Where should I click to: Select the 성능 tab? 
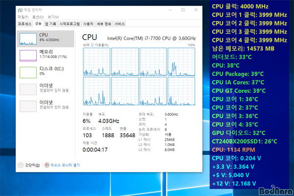tap(38, 24)
